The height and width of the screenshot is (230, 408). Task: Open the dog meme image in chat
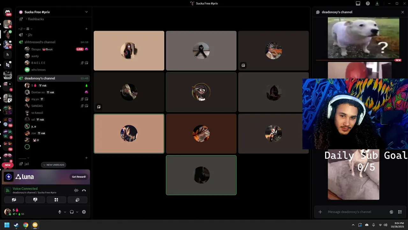click(363, 38)
